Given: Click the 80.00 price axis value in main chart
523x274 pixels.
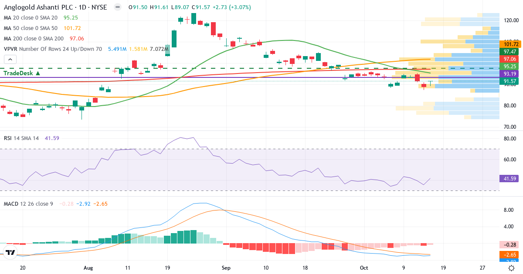Looking at the screenshot, I should point(510,106).
